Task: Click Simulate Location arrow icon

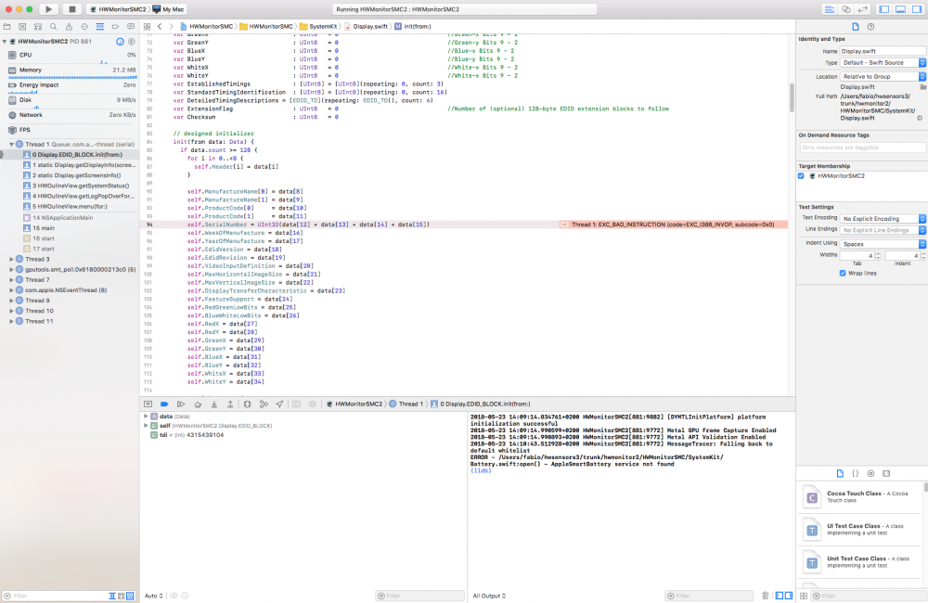Action: 279,404
